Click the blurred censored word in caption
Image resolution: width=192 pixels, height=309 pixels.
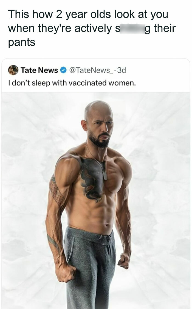coord(132,29)
